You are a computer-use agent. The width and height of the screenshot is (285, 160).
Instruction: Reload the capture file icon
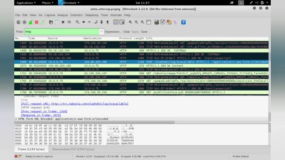click(69, 22)
